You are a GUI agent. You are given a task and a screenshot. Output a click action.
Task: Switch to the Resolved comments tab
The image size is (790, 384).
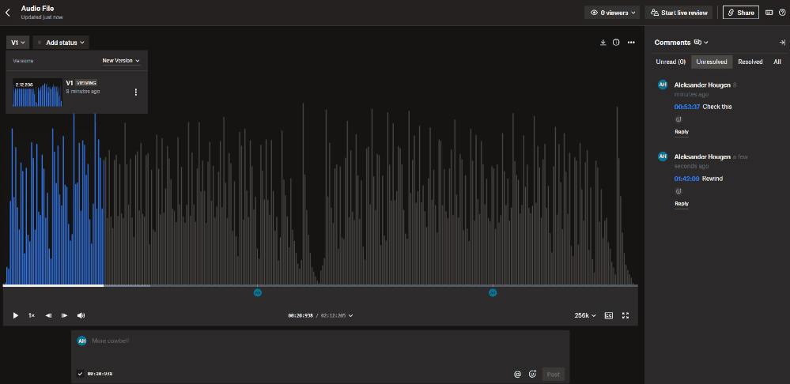click(x=750, y=62)
